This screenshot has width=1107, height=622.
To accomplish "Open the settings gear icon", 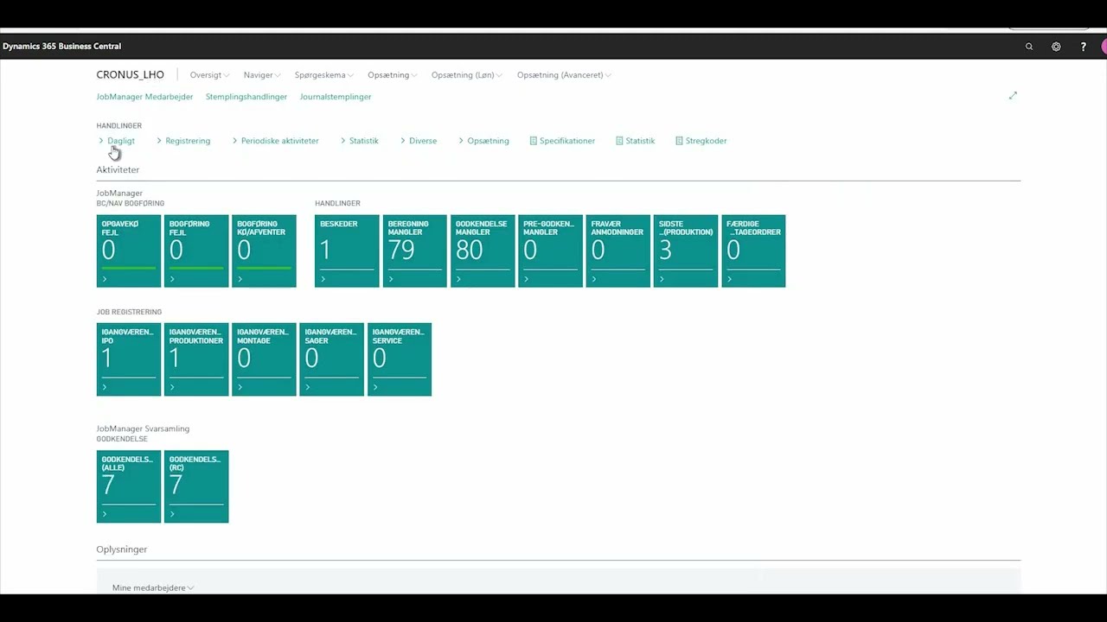I will point(1056,47).
